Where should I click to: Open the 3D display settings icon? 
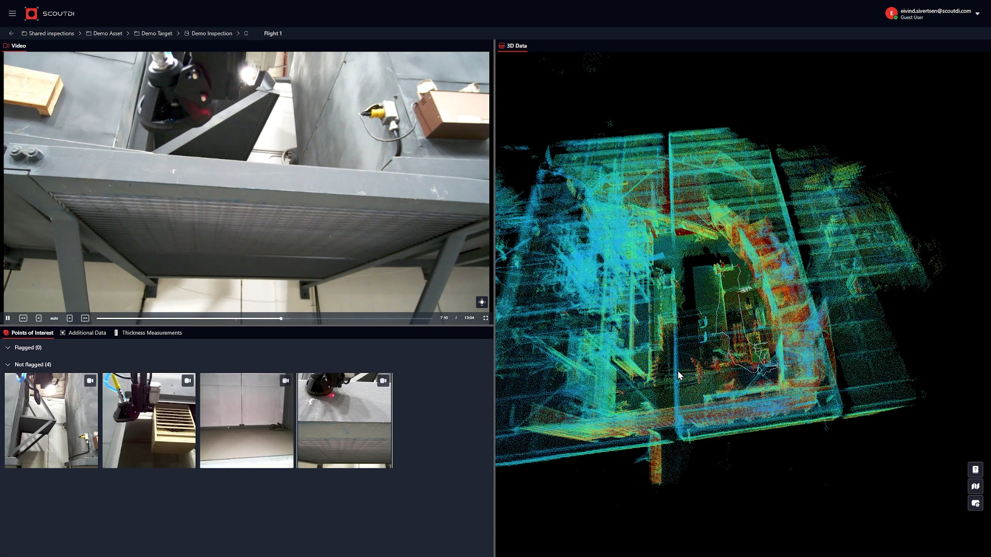pyautogui.click(x=975, y=503)
